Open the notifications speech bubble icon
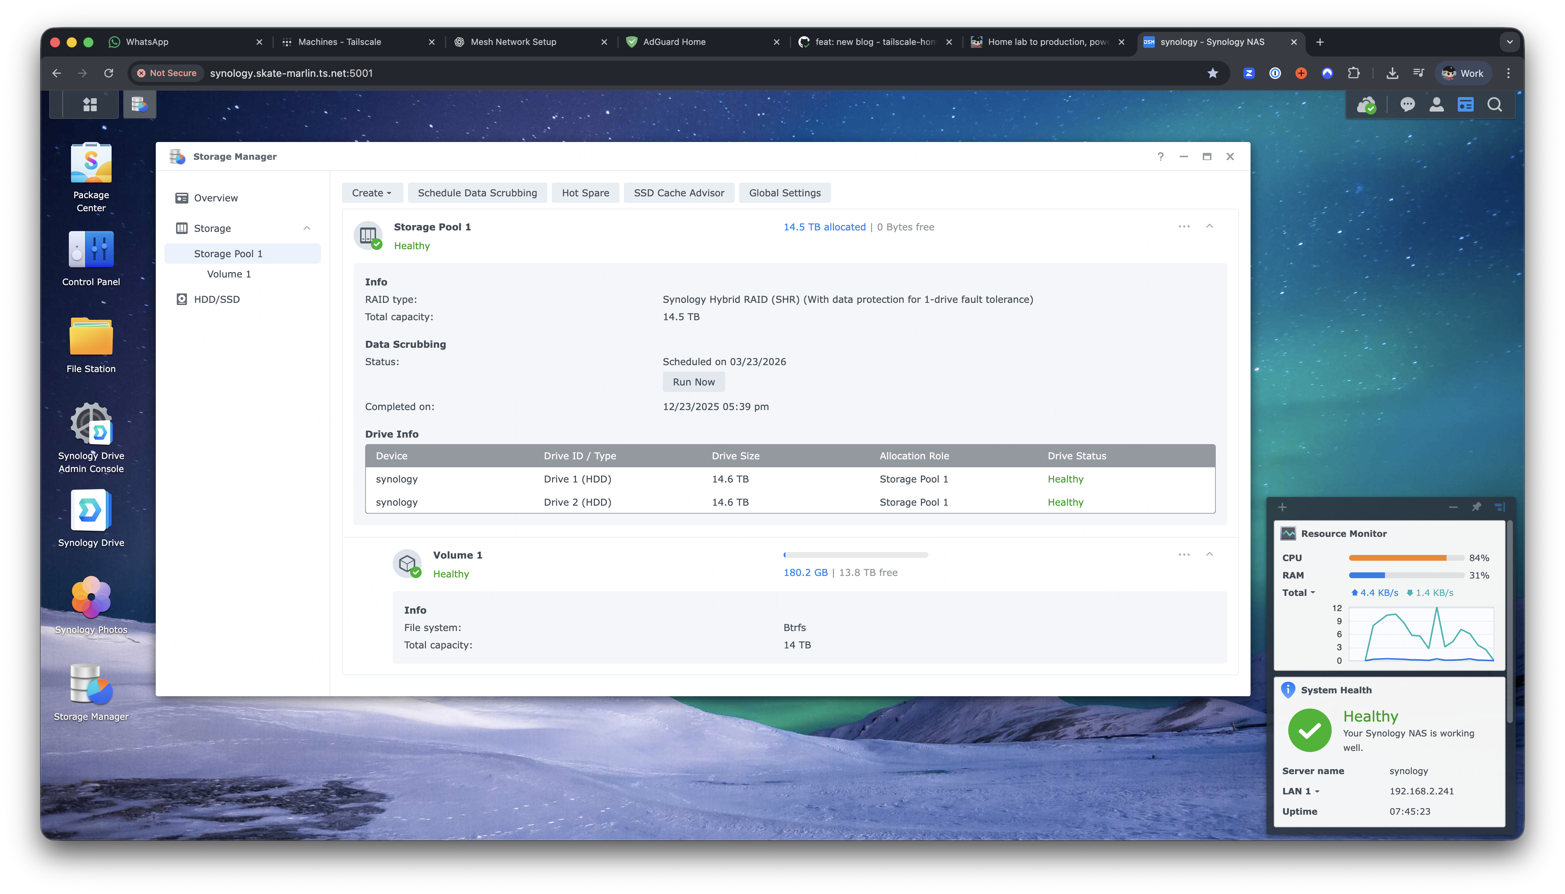This screenshot has height=894, width=1565. pos(1407,105)
